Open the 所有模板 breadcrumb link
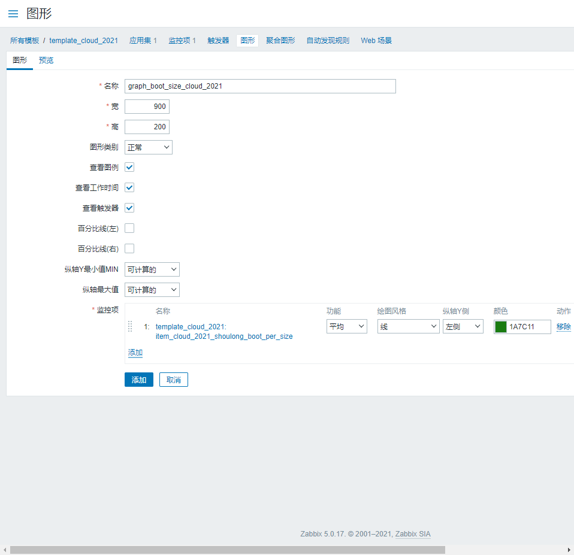This screenshot has width=574, height=555. click(25, 41)
